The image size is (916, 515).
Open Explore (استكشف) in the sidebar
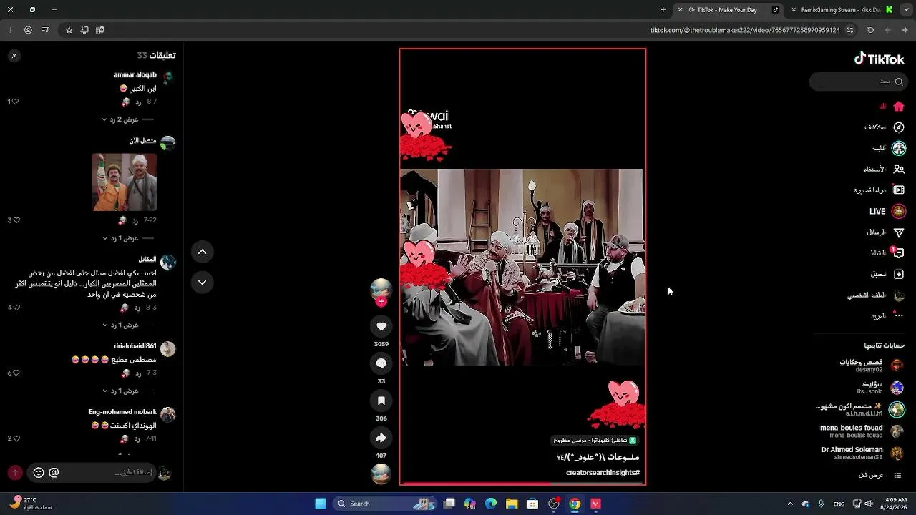click(x=885, y=127)
